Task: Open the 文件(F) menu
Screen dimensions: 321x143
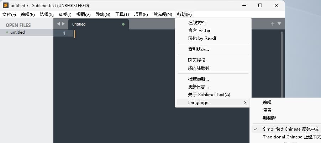Action: (x=9, y=15)
